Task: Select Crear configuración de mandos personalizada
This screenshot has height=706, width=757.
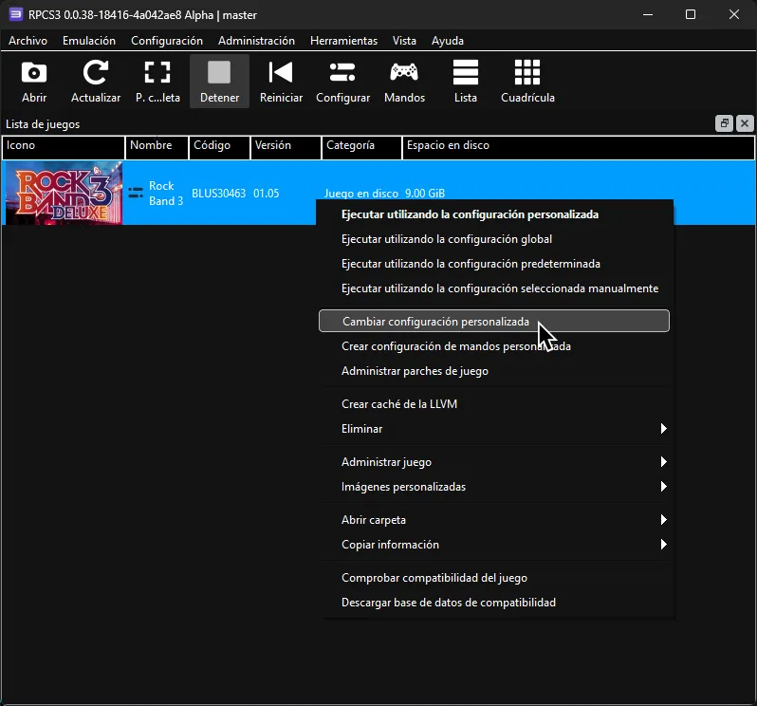Action: pos(494,346)
